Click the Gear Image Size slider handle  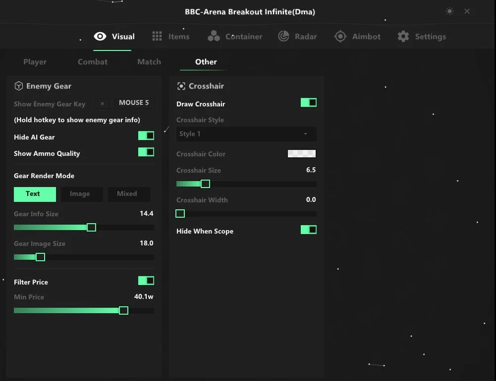pyautogui.click(x=40, y=257)
